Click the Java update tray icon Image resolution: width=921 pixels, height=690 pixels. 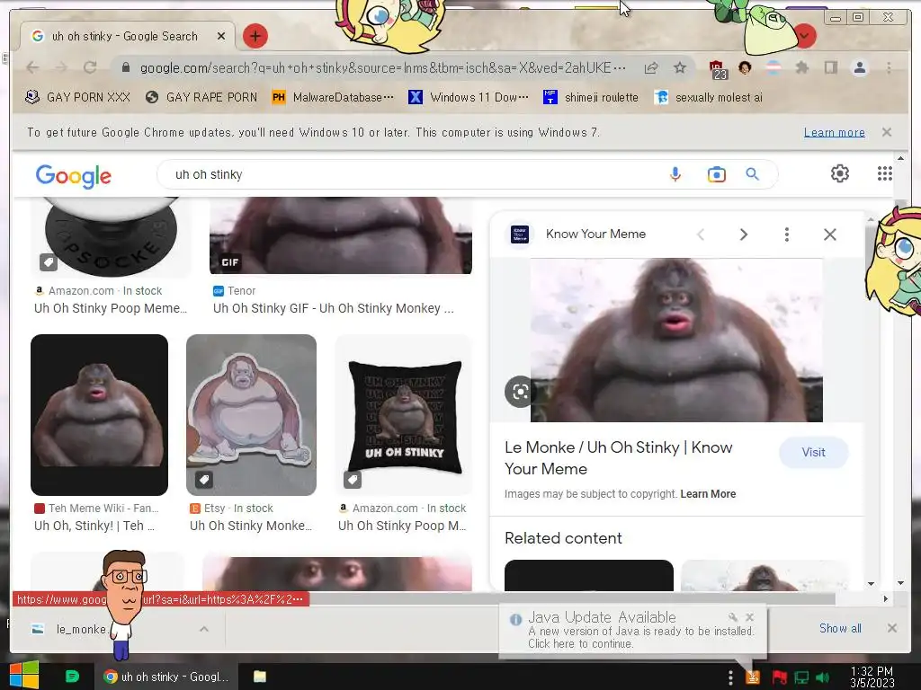tap(753, 677)
